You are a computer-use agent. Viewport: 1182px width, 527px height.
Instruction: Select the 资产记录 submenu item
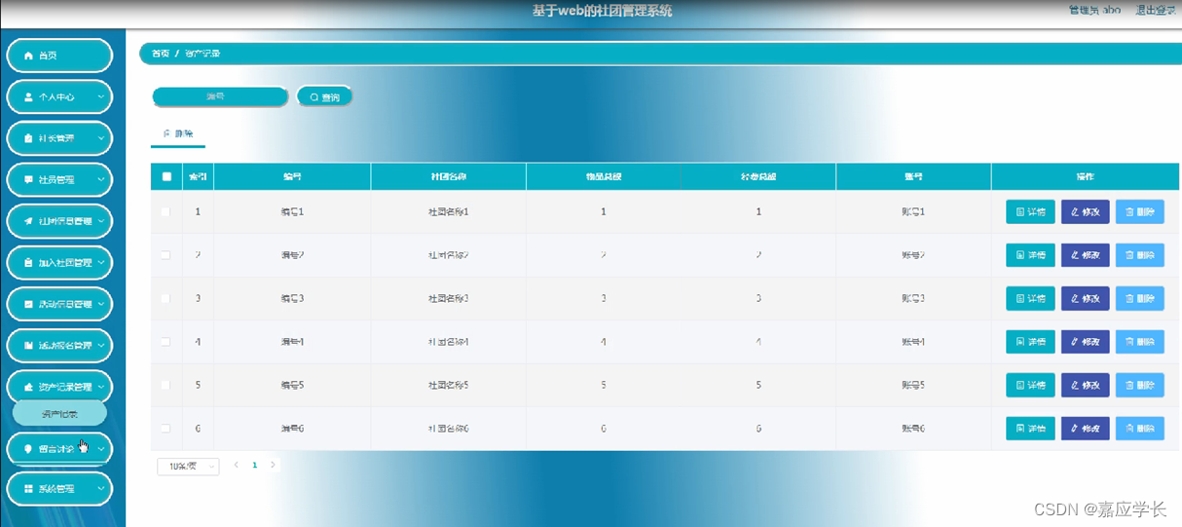point(59,414)
